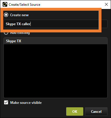Click the "Create new" label text
Viewport: 111px width, 118px height.
(19, 15)
